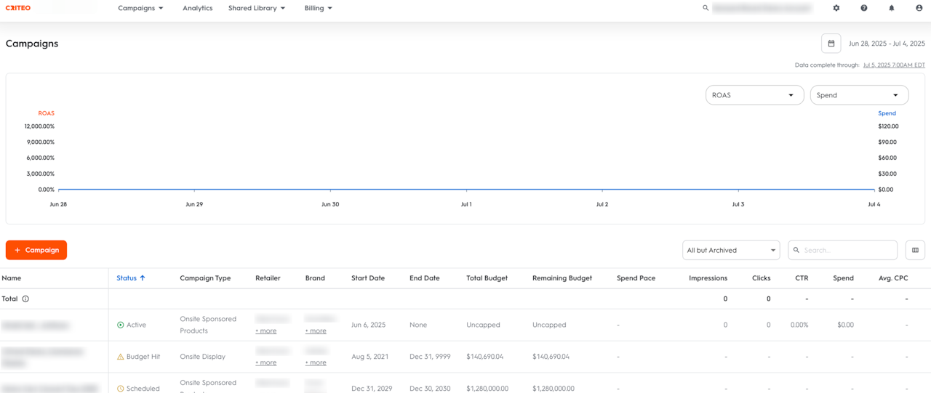Open the user account profile icon
The image size is (931, 393).
click(x=919, y=8)
